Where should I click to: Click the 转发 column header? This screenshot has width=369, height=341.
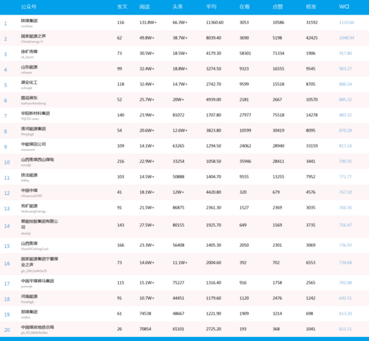tap(311, 7)
